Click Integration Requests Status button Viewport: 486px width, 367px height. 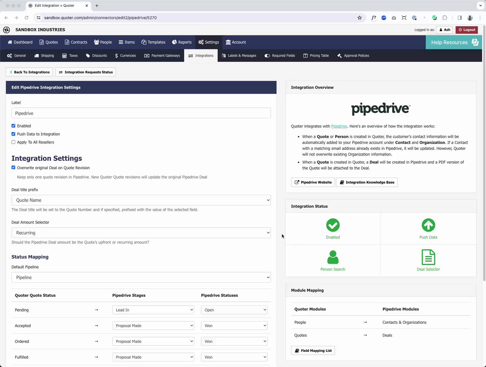click(85, 72)
